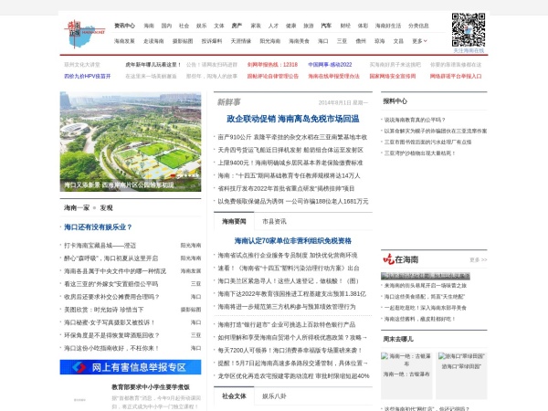The image size is (548, 411).
Task: Open 打卡海南宝藏县城——澄迈 item
Action: click(x=100, y=246)
